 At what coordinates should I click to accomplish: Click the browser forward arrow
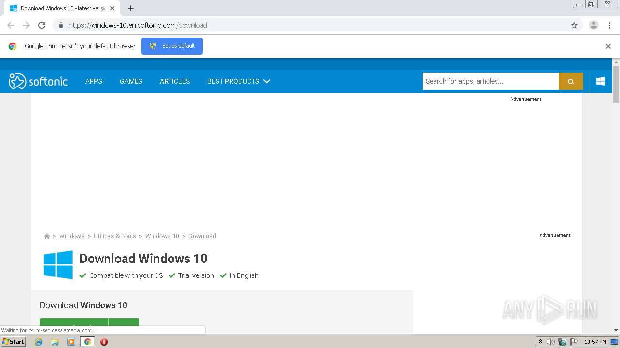pyautogui.click(x=26, y=25)
